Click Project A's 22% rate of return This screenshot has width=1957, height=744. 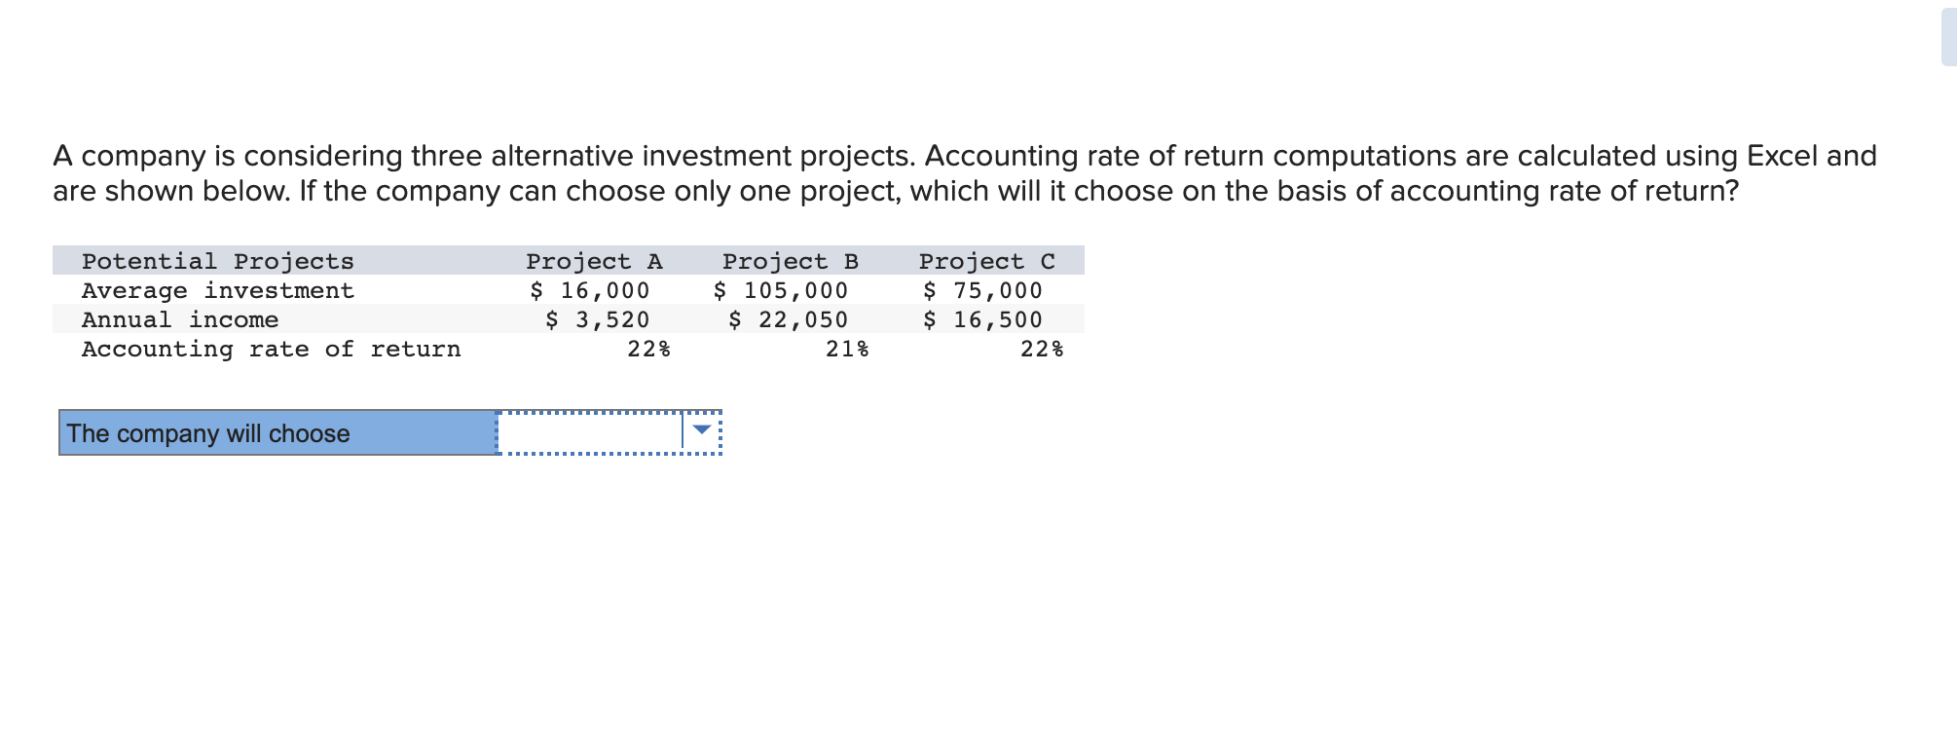tap(650, 349)
